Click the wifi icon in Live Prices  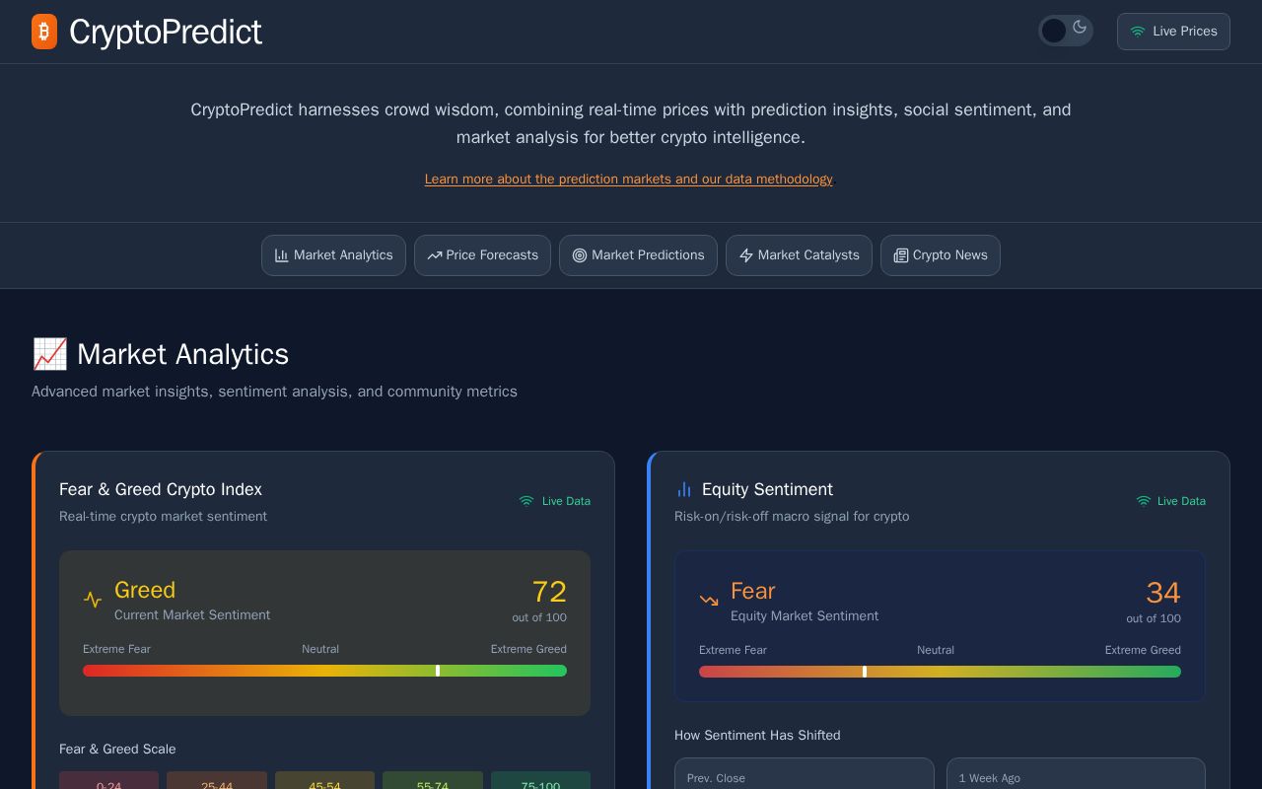[1138, 32]
